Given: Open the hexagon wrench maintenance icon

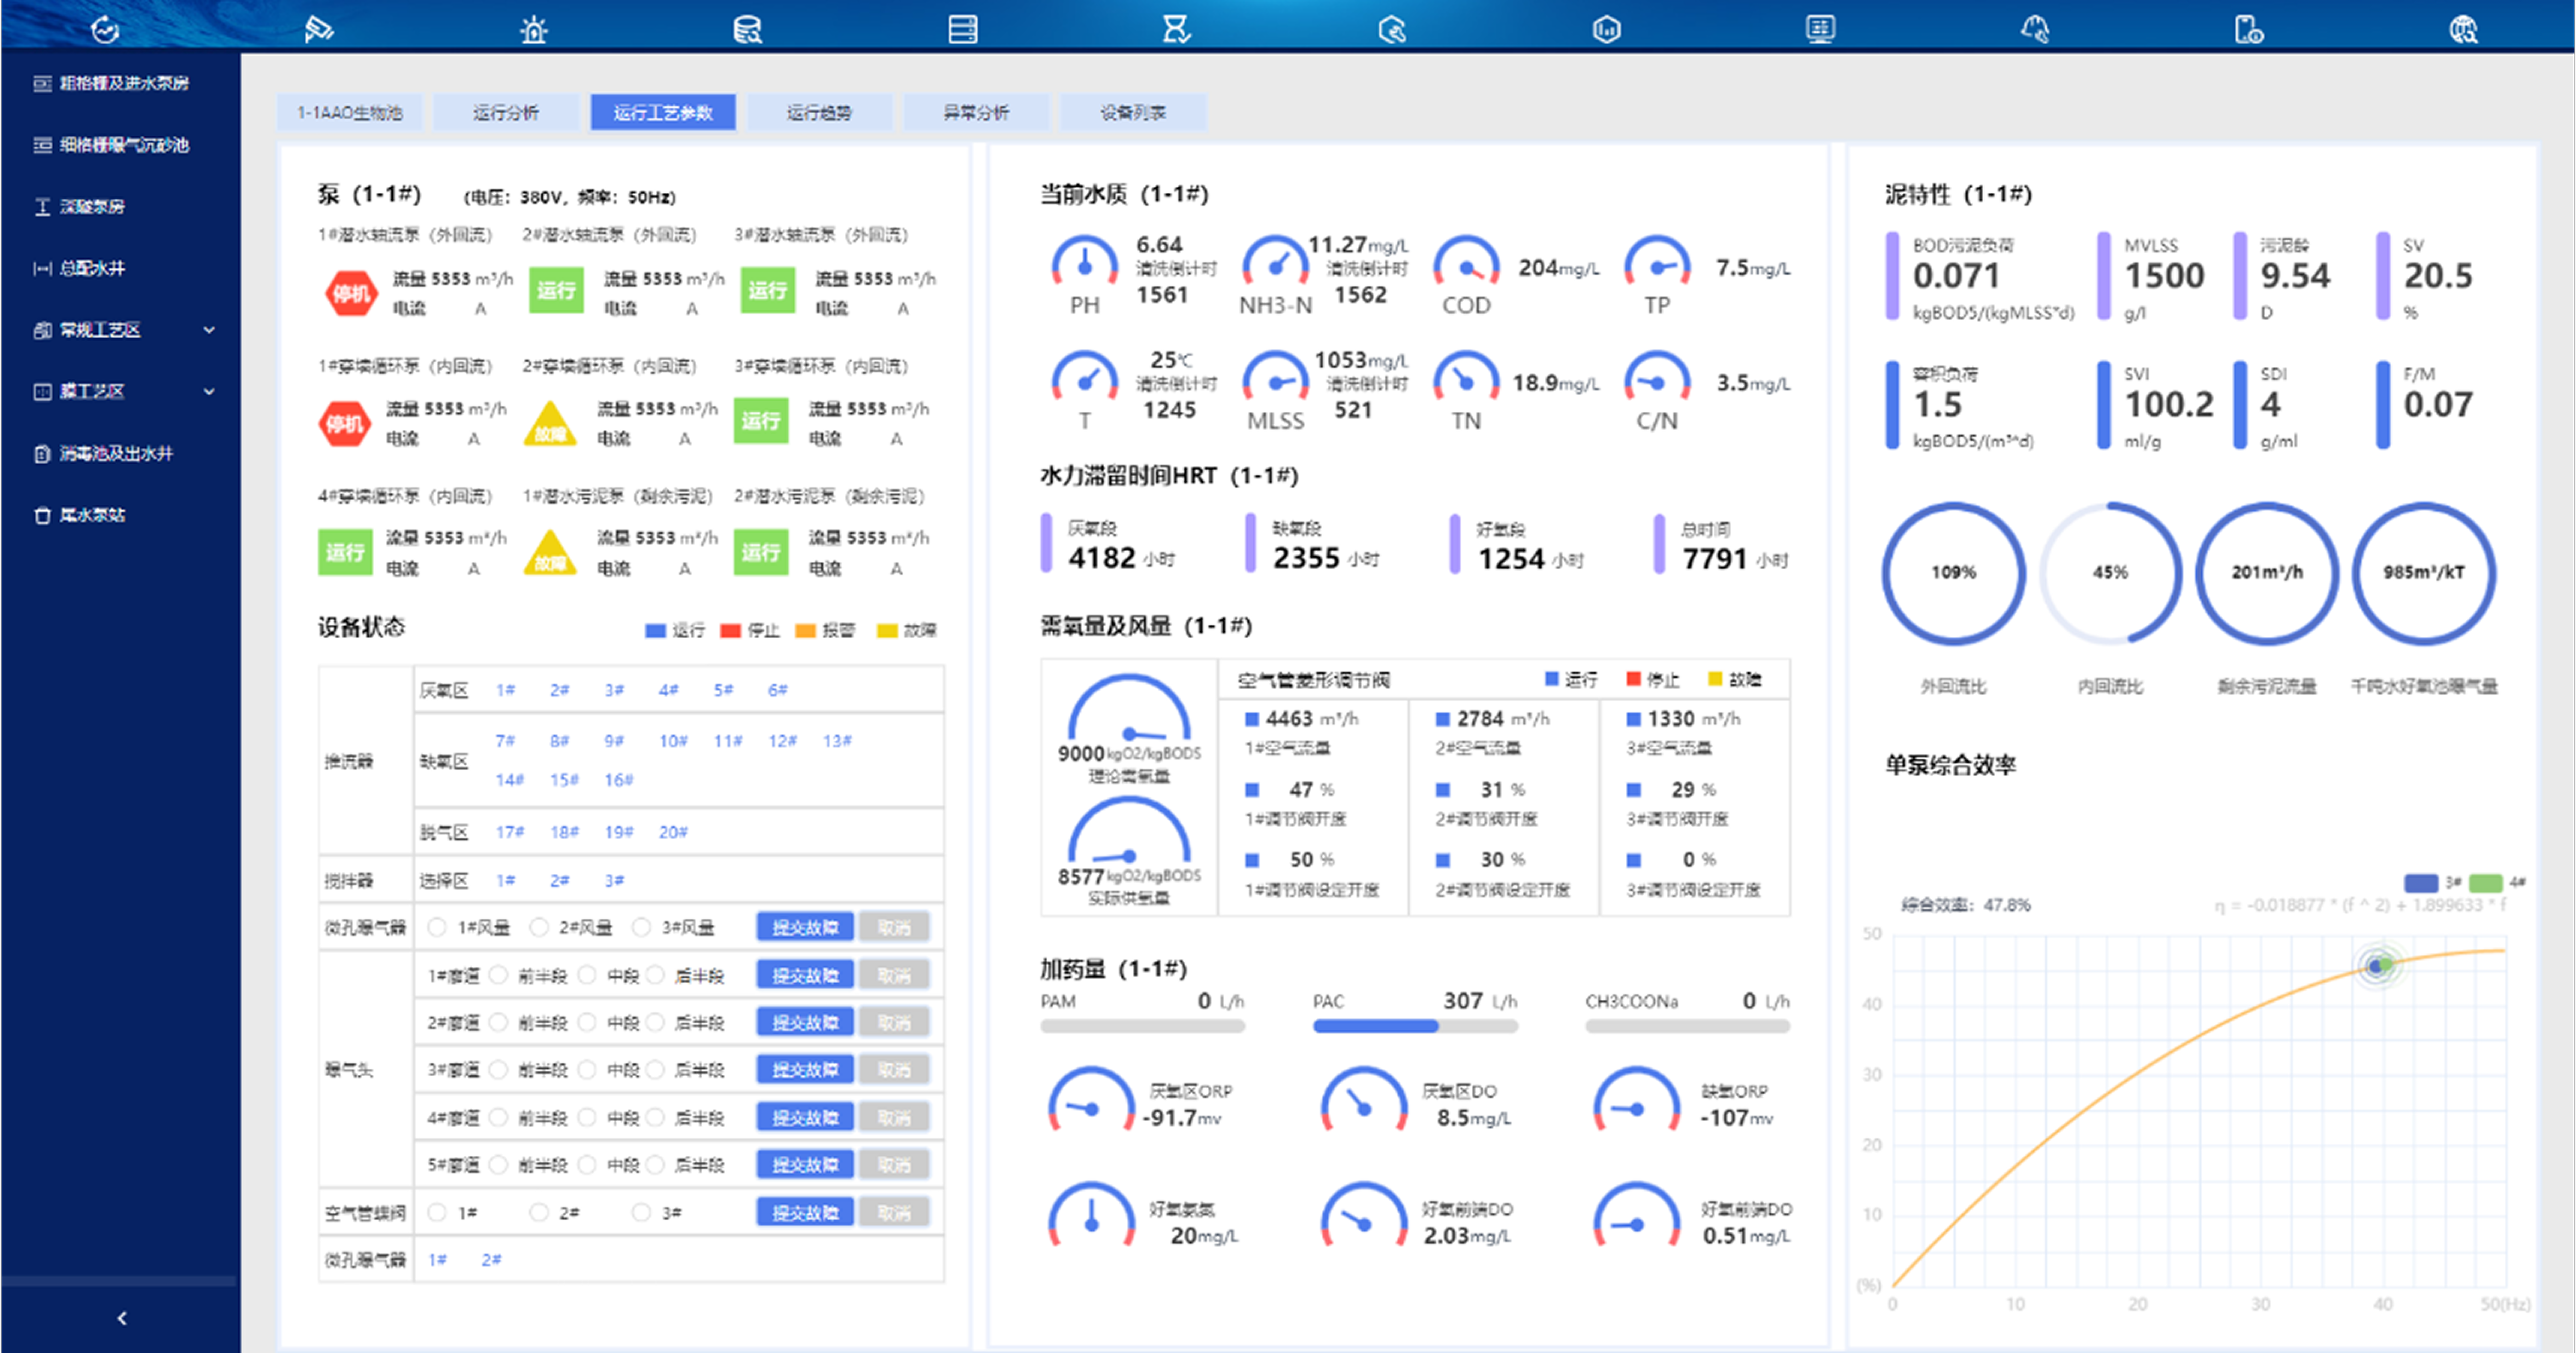Looking at the screenshot, I should coord(1392,29).
